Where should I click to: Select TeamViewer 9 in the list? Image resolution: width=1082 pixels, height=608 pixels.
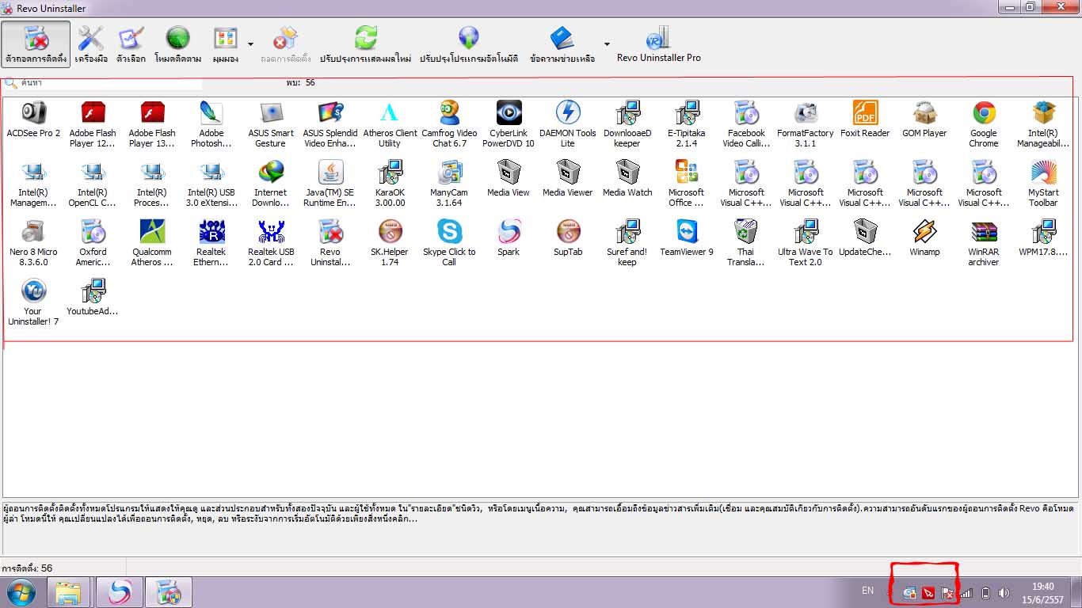tap(687, 241)
